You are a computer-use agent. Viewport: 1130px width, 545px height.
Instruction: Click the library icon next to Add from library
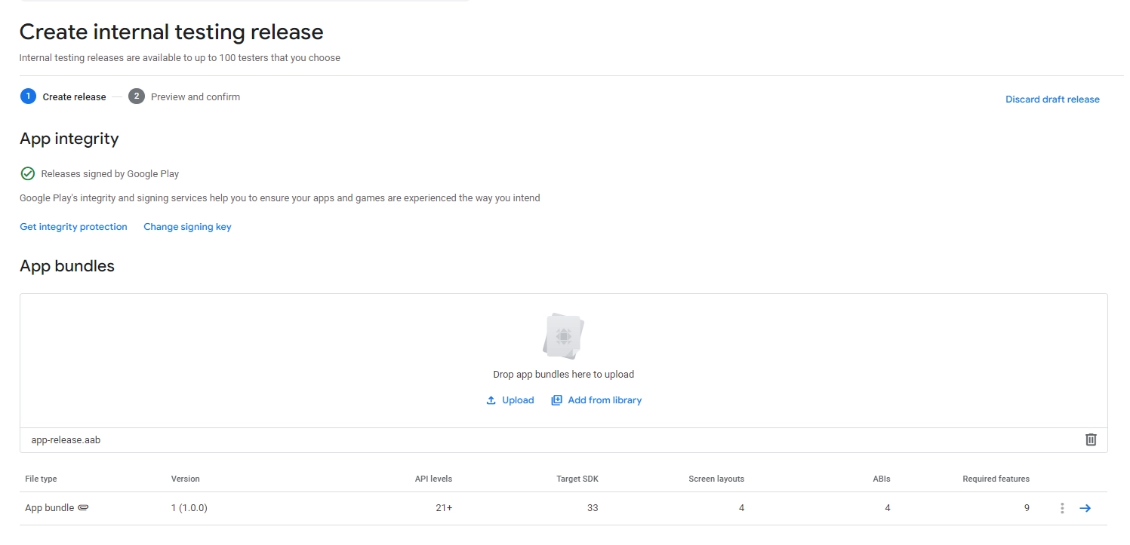pyautogui.click(x=556, y=400)
